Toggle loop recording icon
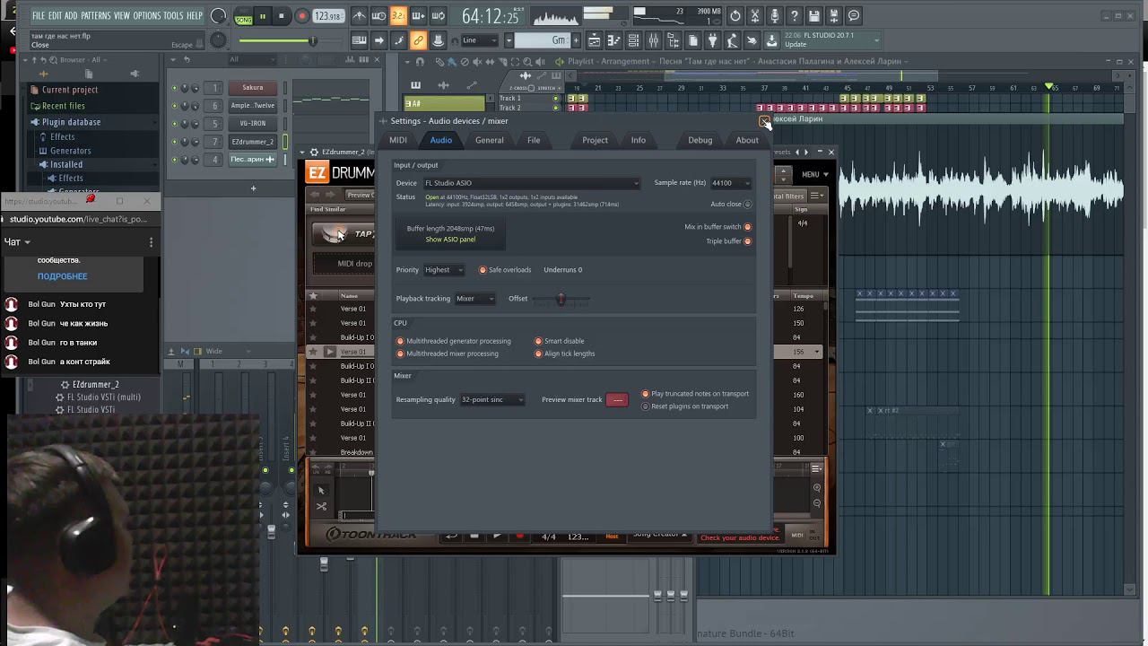Screen dimensions: 1148x646 click(x=438, y=16)
